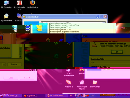Open the Media Player Classic icon
The height and width of the screenshot is (98, 130).
82,85
